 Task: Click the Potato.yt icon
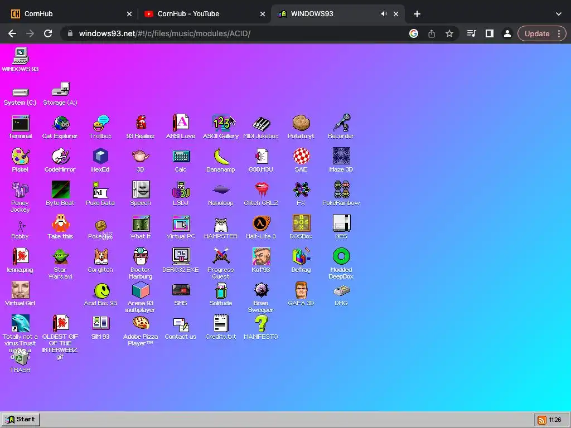point(301,127)
